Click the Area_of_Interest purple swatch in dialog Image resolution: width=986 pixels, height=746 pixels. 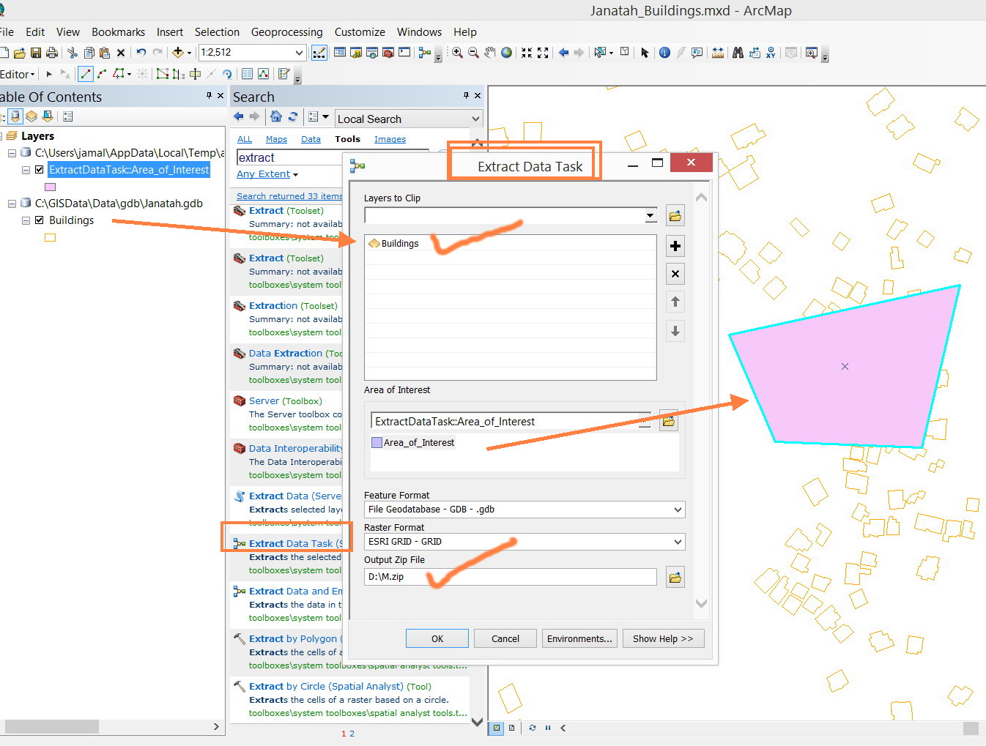coord(377,442)
